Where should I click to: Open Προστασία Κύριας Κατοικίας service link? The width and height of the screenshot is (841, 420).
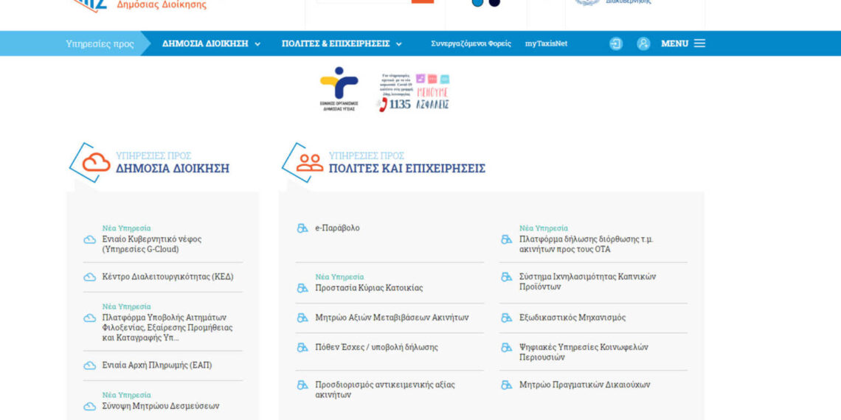tap(369, 288)
